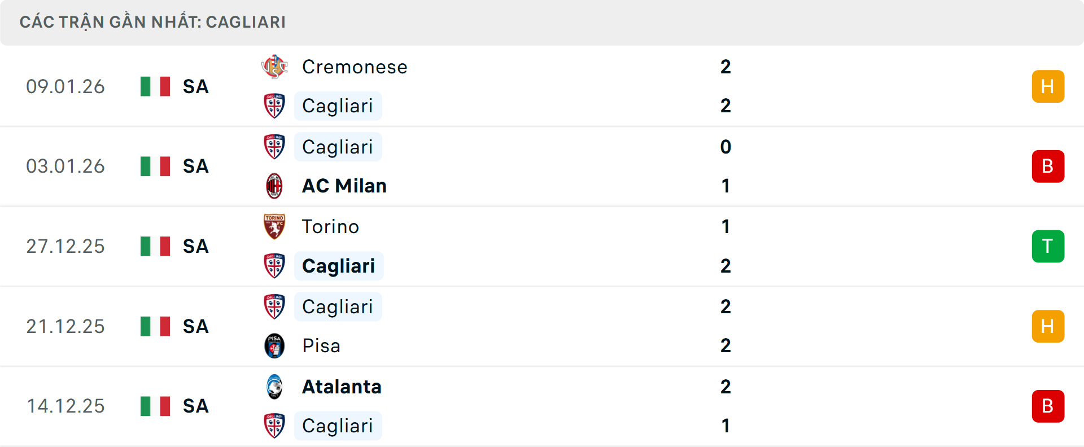This screenshot has width=1084, height=447.
Task: Click the green T result badge
Action: pyautogui.click(x=1048, y=247)
